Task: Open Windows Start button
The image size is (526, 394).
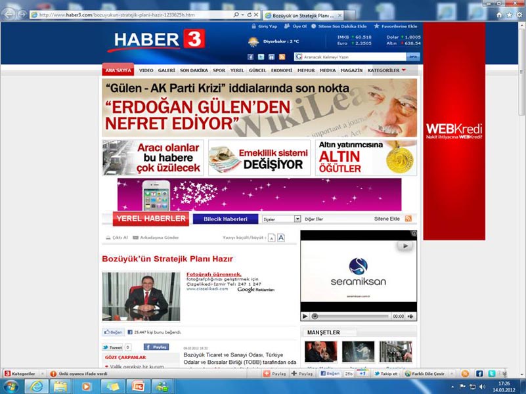Action: (x=11, y=387)
